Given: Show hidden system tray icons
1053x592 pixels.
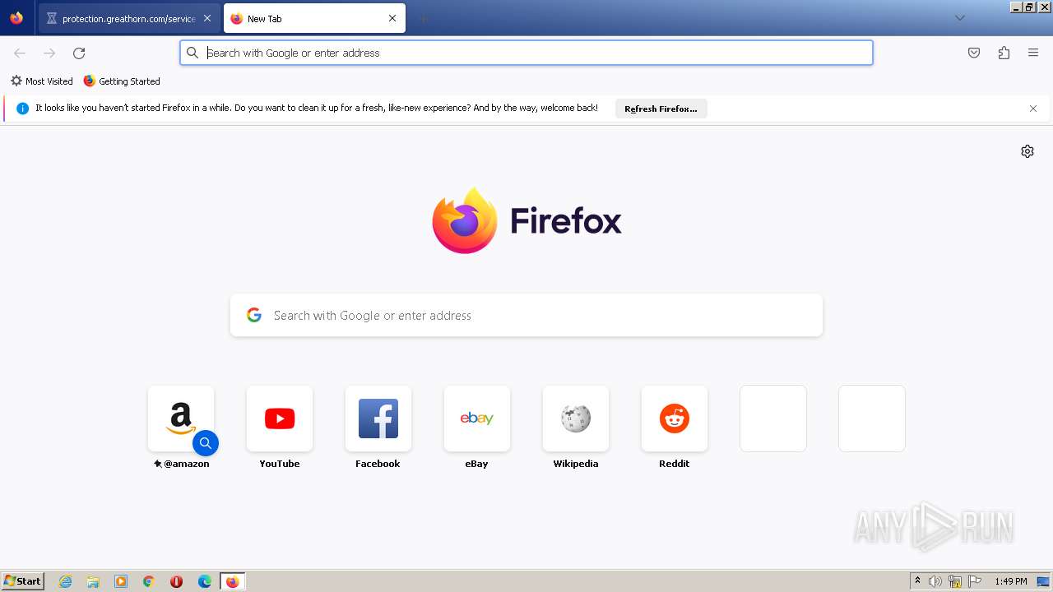Looking at the screenshot, I should [917, 581].
